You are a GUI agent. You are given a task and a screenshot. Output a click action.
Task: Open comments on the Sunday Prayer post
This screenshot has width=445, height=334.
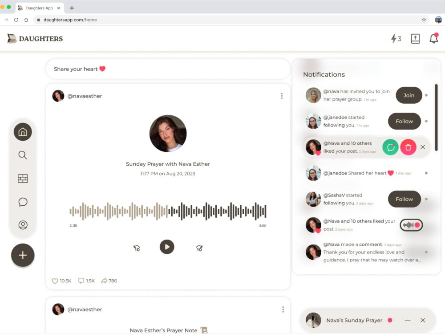[x=81, y=281]
